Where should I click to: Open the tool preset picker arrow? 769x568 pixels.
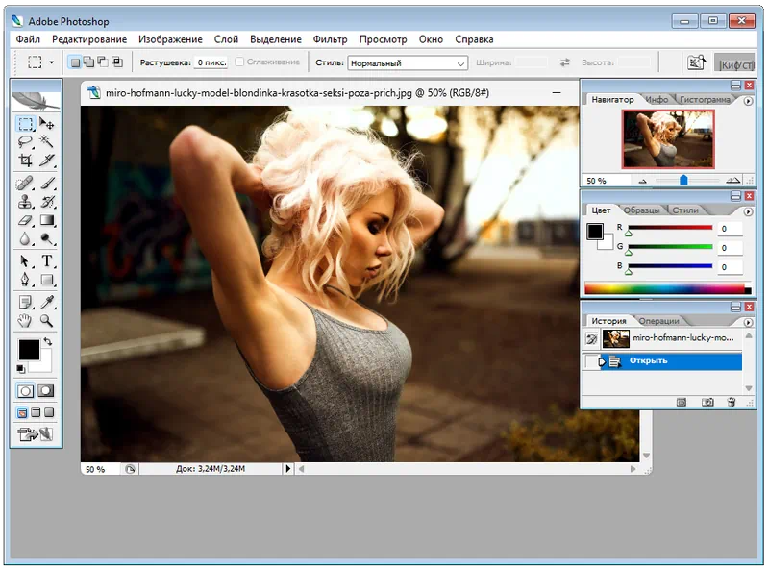(52, 62)
